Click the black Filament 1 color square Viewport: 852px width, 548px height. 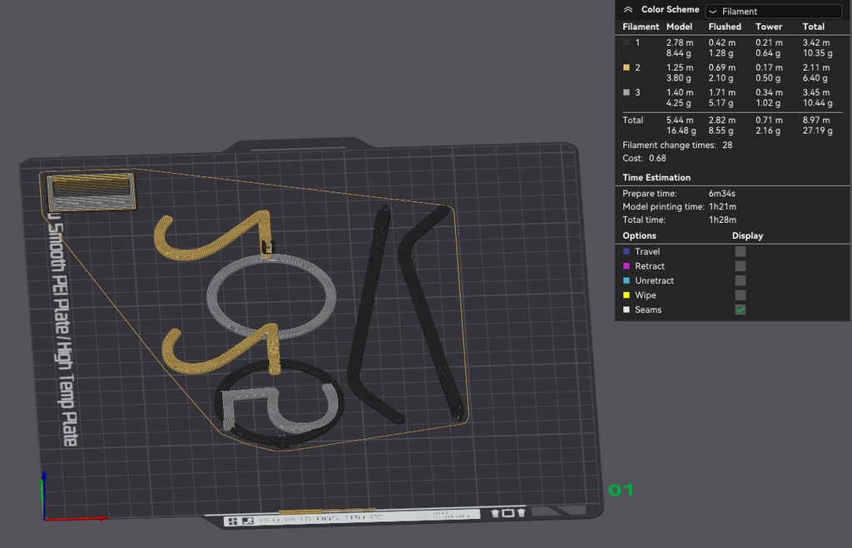point(627,42)
